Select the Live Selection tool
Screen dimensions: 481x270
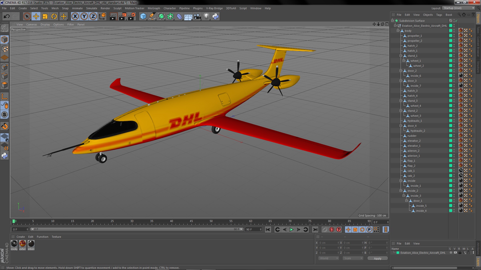click(x=27, y=16)
